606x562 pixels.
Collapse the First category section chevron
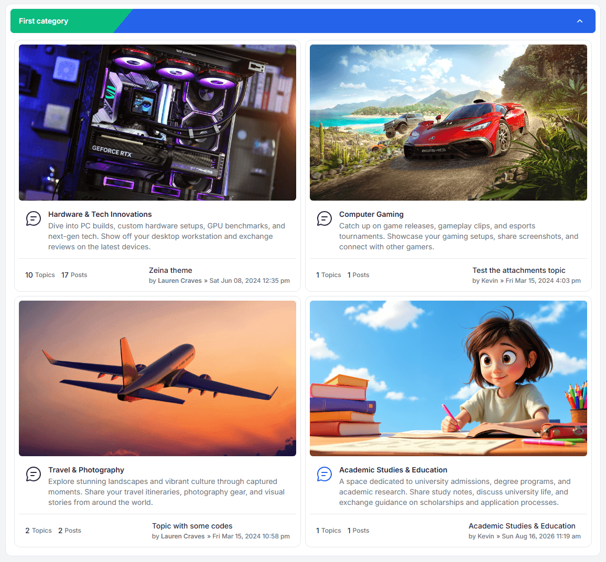(579, 21)
